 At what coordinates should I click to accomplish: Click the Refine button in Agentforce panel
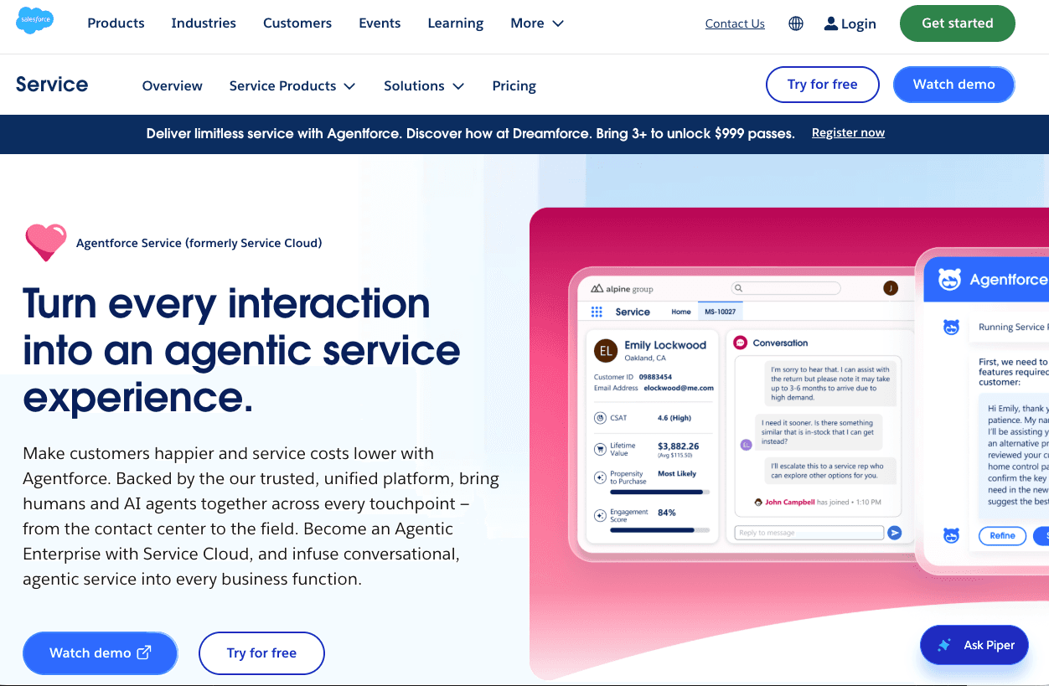[x=1002, y=535]
